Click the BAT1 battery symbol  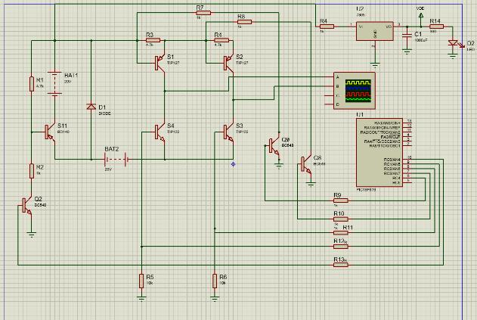[x=54, y=83]
